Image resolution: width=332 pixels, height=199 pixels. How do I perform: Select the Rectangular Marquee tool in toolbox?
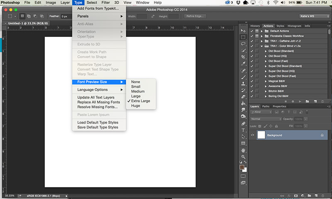click(243, 37)
